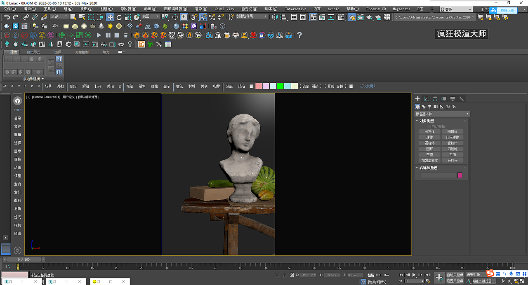Create a 长方体 box primitive

[x=429, y=132]
